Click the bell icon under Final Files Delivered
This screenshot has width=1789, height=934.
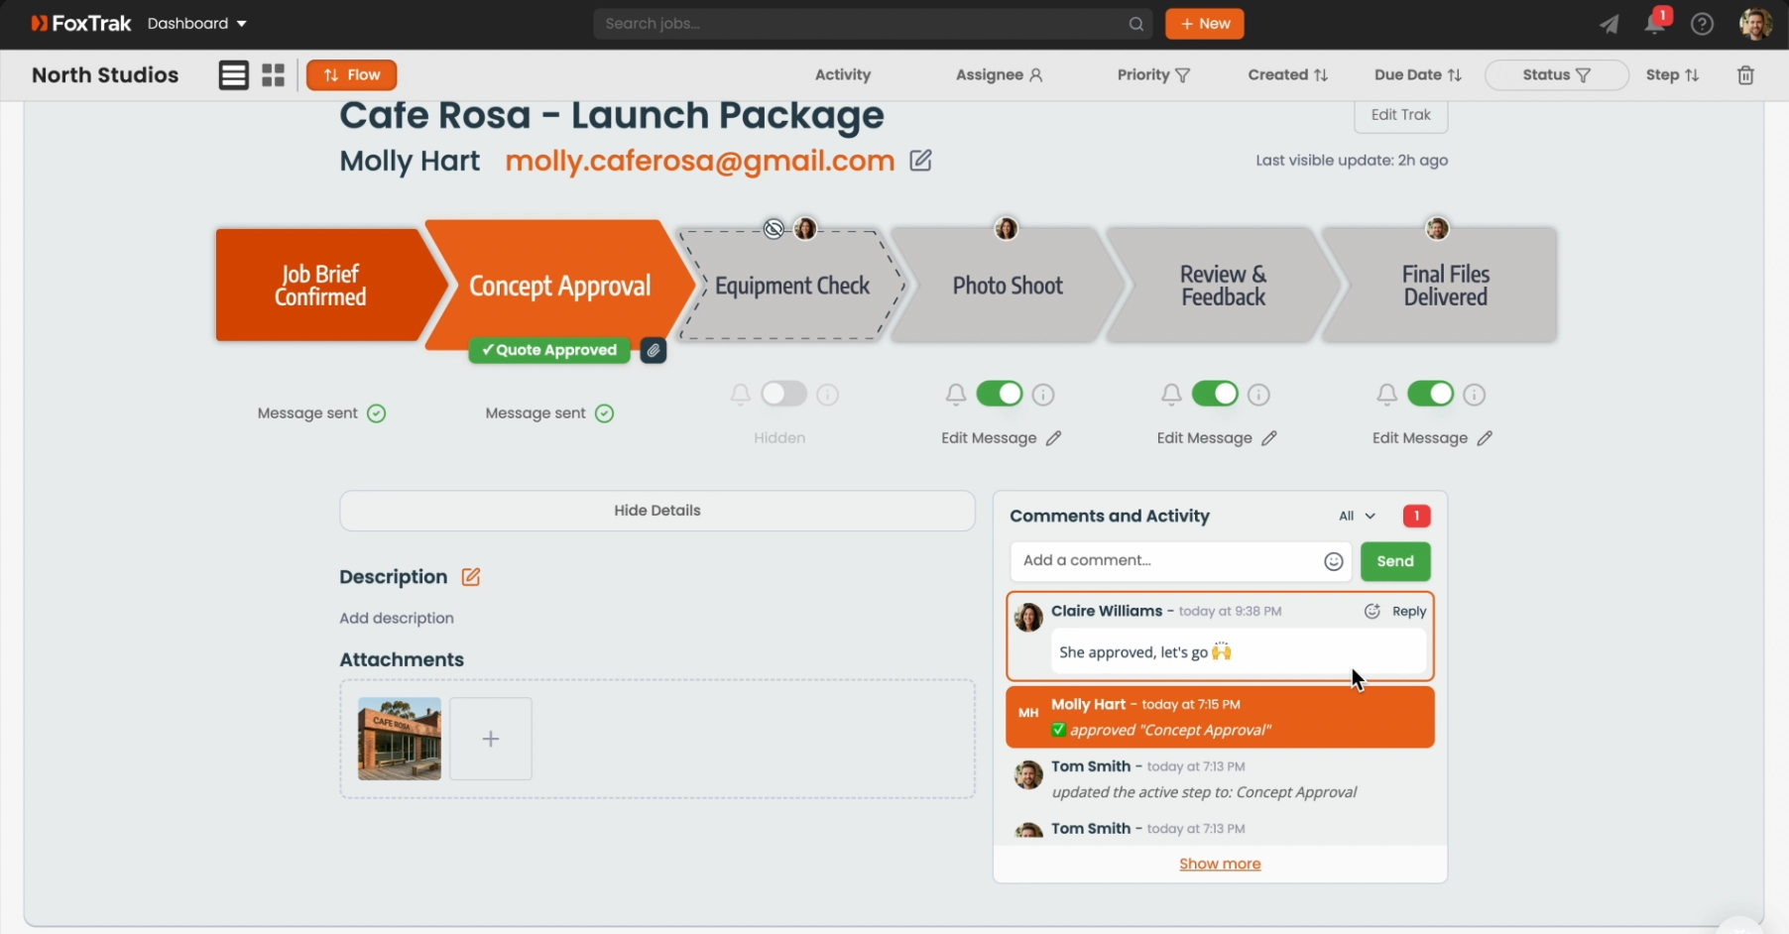coord(1387,395)
